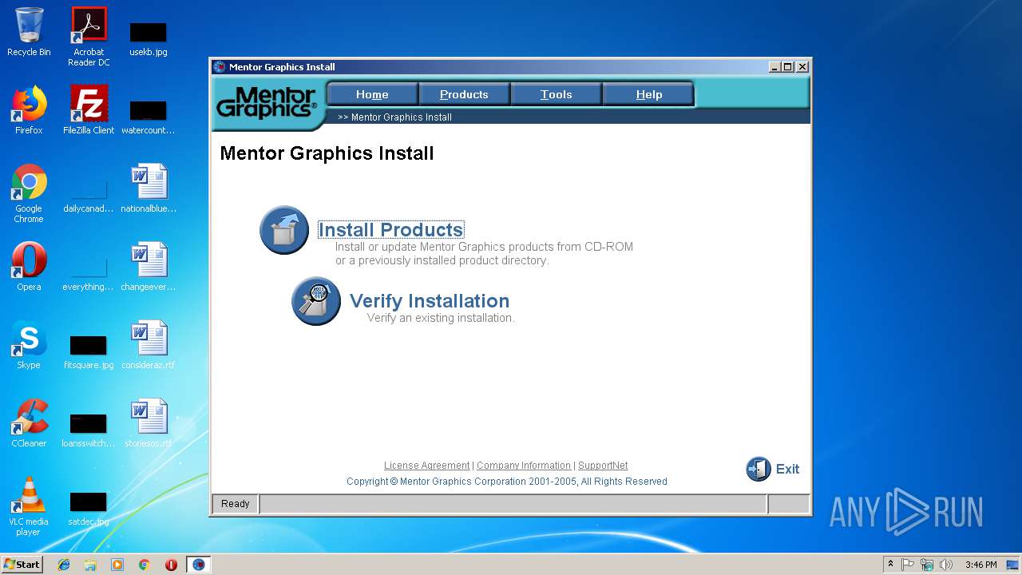Select the CCleaner desktop shortcut
1022x575 pixels.
(29, 423)
